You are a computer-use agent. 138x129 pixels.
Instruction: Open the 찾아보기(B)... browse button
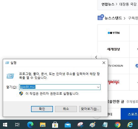[x=90, y=109]
